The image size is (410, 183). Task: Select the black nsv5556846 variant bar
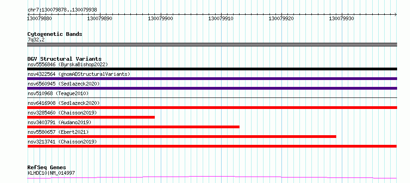[212, 69]
